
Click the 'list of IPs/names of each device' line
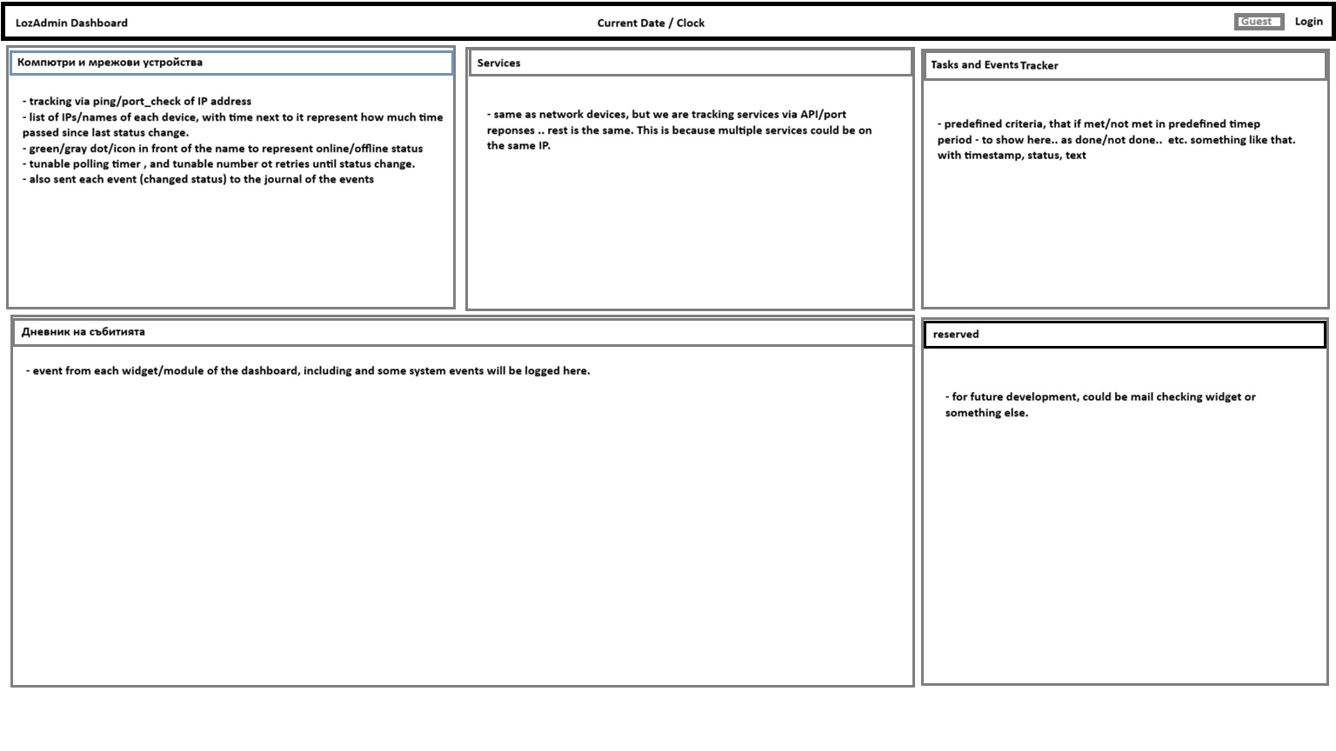coord(232,124)
